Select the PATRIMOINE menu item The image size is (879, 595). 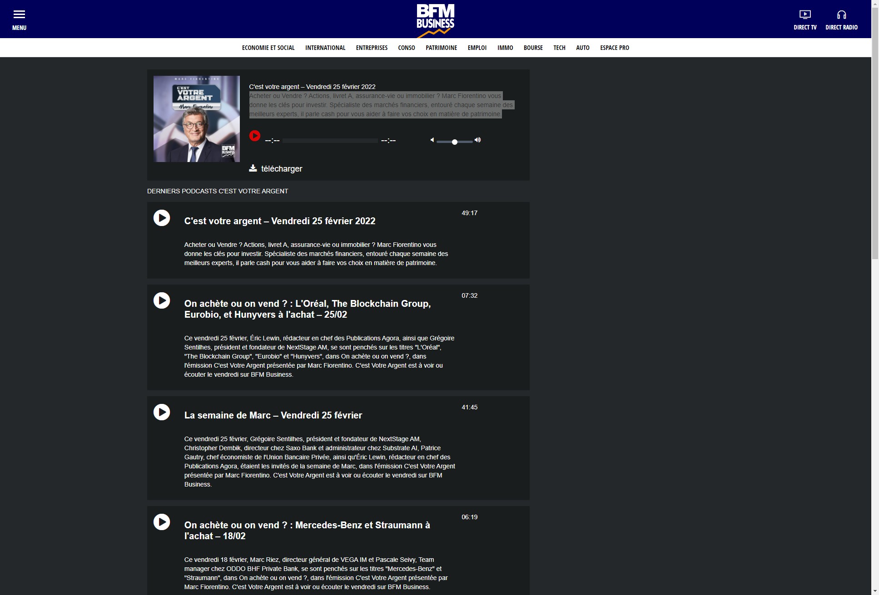(x=441, y=48)
